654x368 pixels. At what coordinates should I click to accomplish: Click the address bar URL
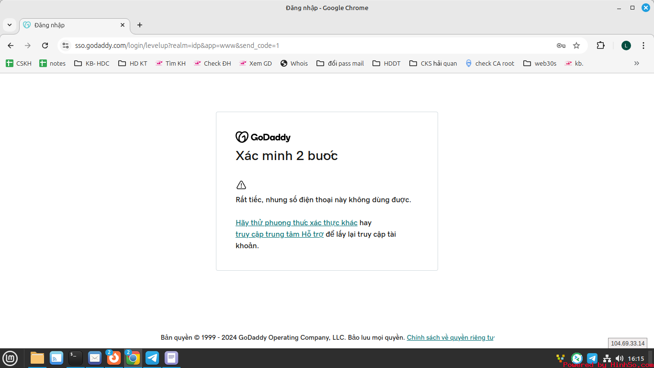click(x=177, y=46)
